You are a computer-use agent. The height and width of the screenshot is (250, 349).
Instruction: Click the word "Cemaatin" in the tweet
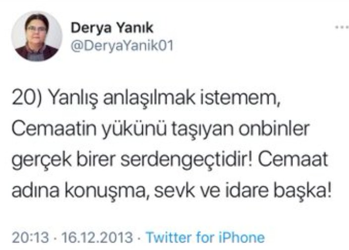[54, 129]
